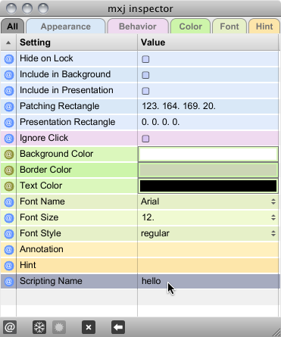281x337 pixels.
Task: Enable the Hide on Lock checkbox
Action: coord(145,59)
